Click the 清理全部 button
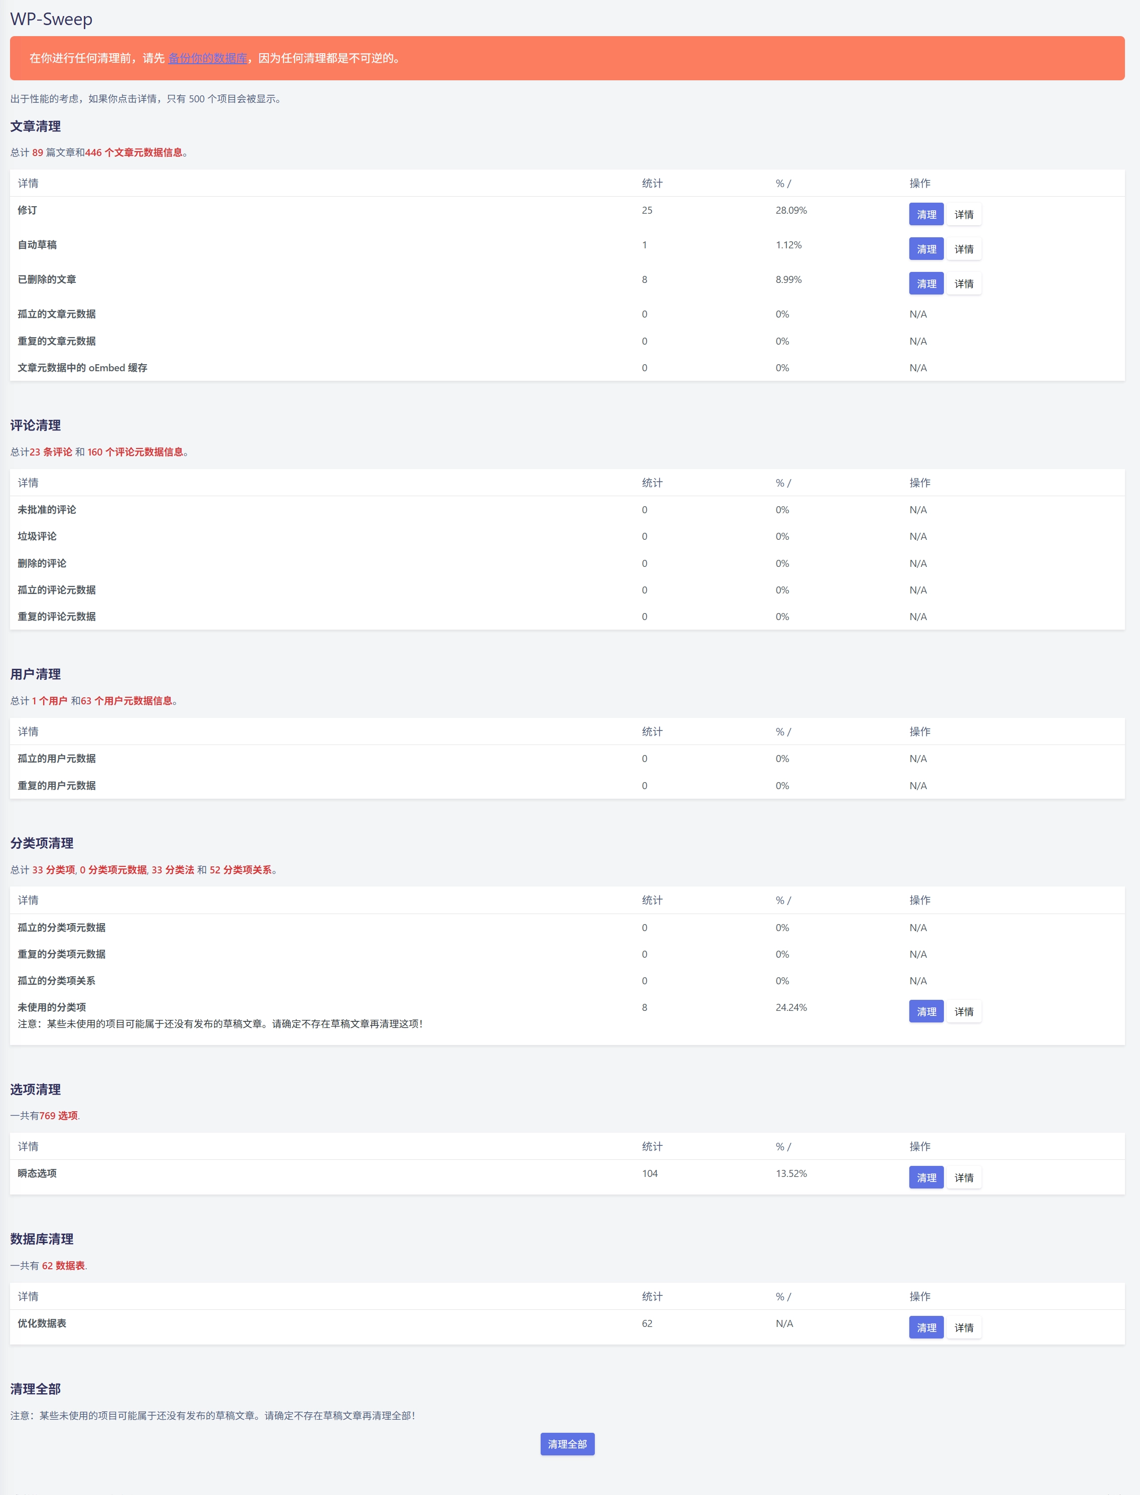Viewport: 1140px width, 1495px height. click(567, 1444)
